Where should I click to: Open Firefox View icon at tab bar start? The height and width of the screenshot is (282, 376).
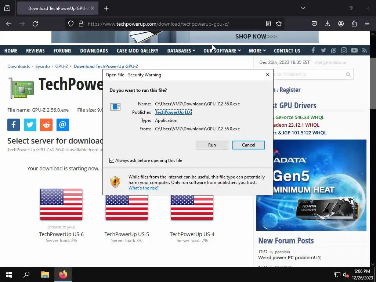[7, 8]
